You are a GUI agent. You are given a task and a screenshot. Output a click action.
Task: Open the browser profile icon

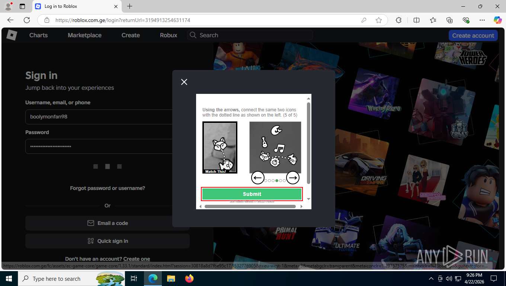[8, 6]
